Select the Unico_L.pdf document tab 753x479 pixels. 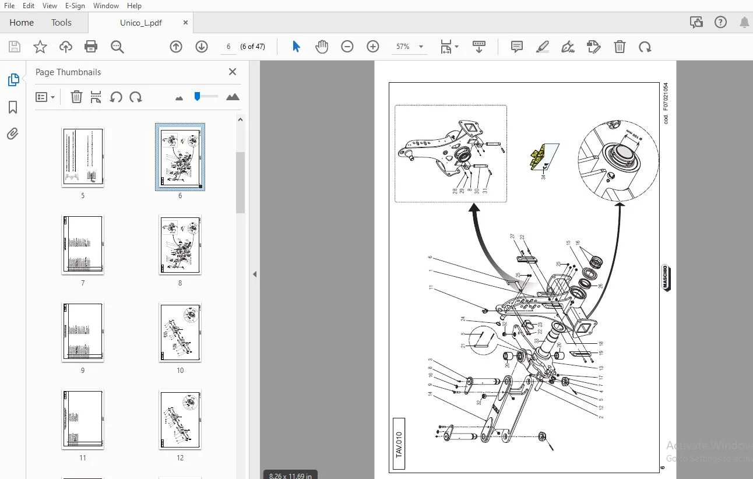click(x=140, y=23)
